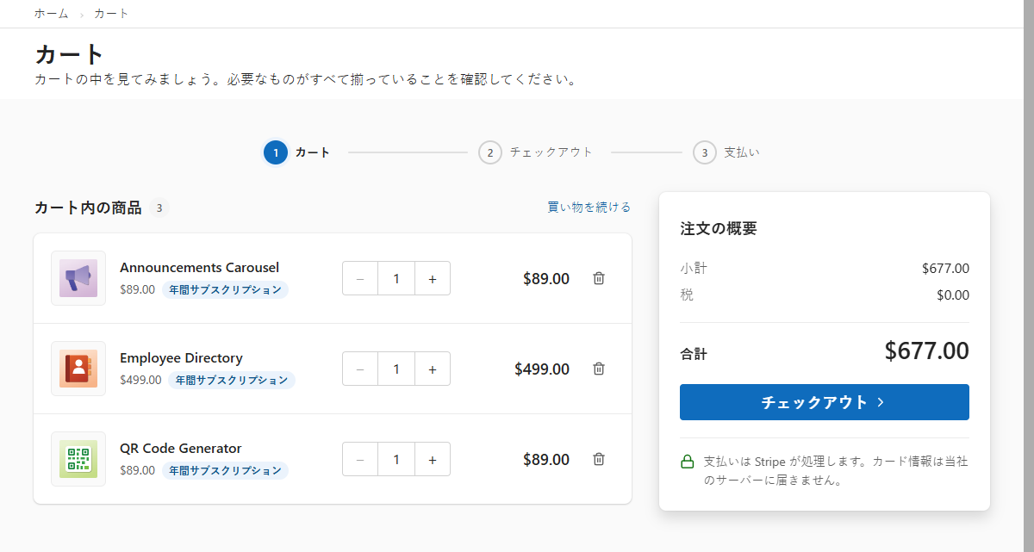Delete Announcements Carousel from cart

pos(599,278)
